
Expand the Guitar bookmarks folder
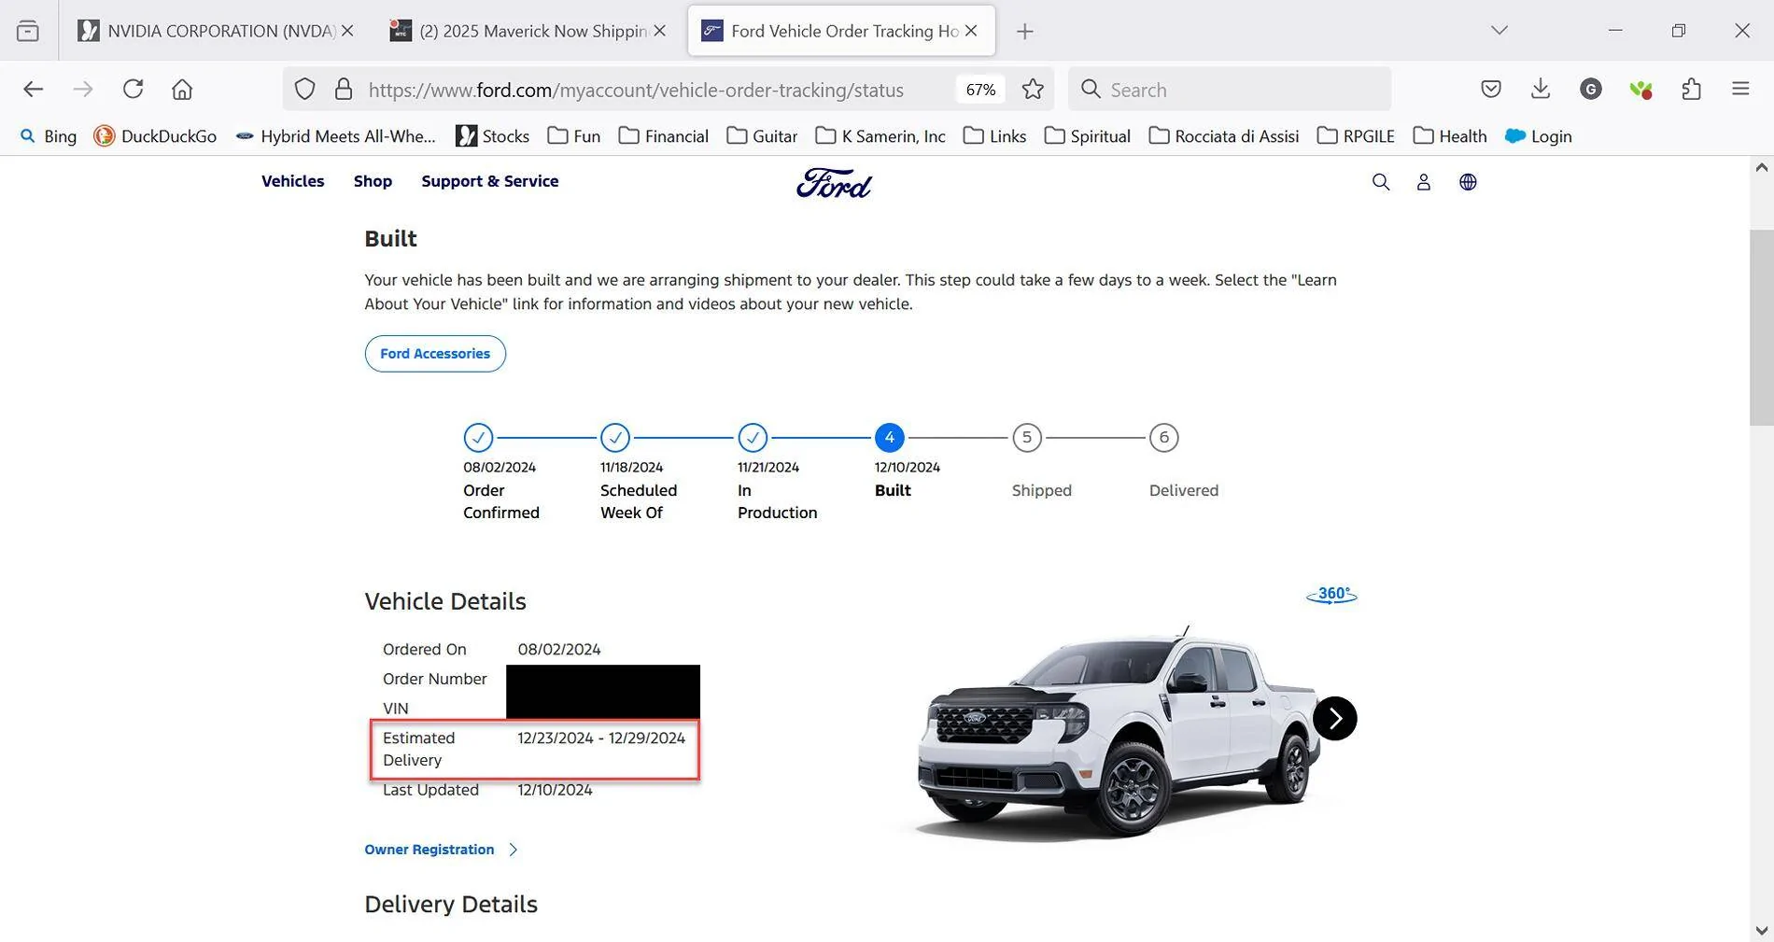(762, 136)
